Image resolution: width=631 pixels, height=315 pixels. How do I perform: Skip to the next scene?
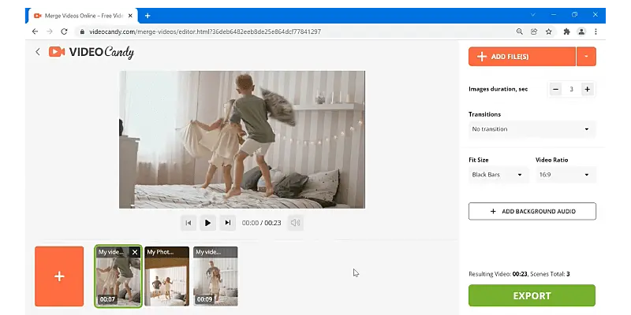228,223
